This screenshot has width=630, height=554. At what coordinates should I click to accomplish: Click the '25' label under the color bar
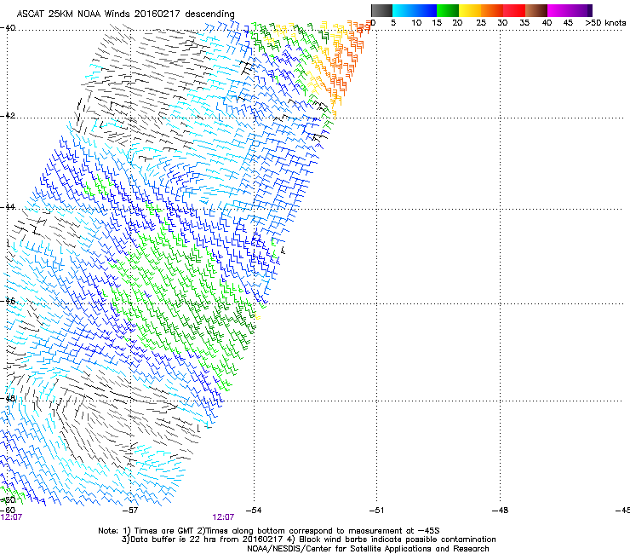481,23
